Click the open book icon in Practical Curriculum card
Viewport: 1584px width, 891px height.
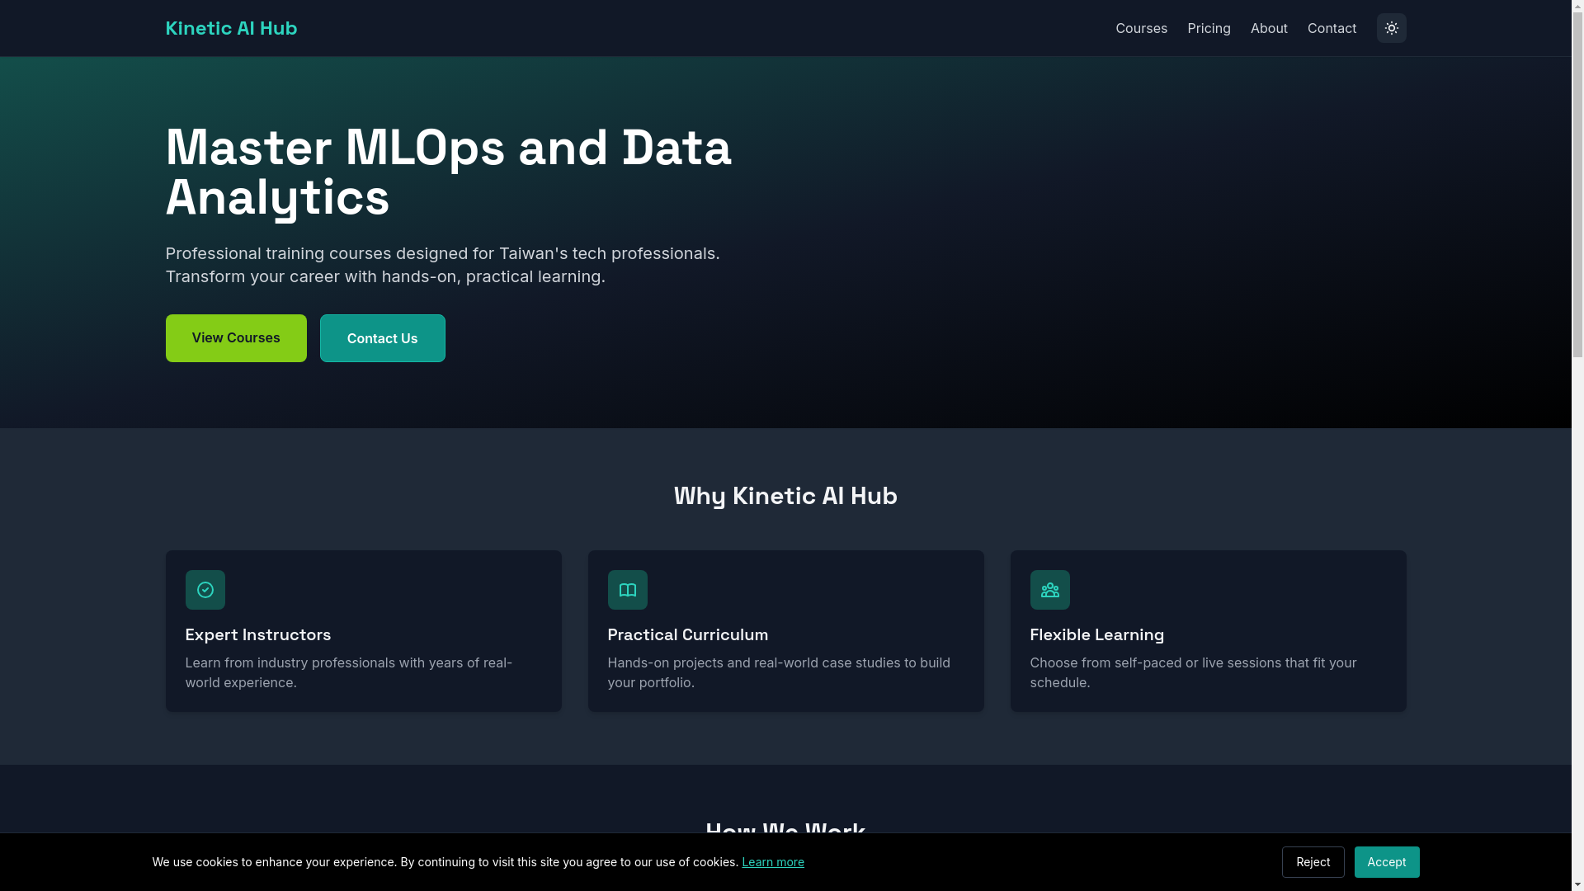point(627,590)
